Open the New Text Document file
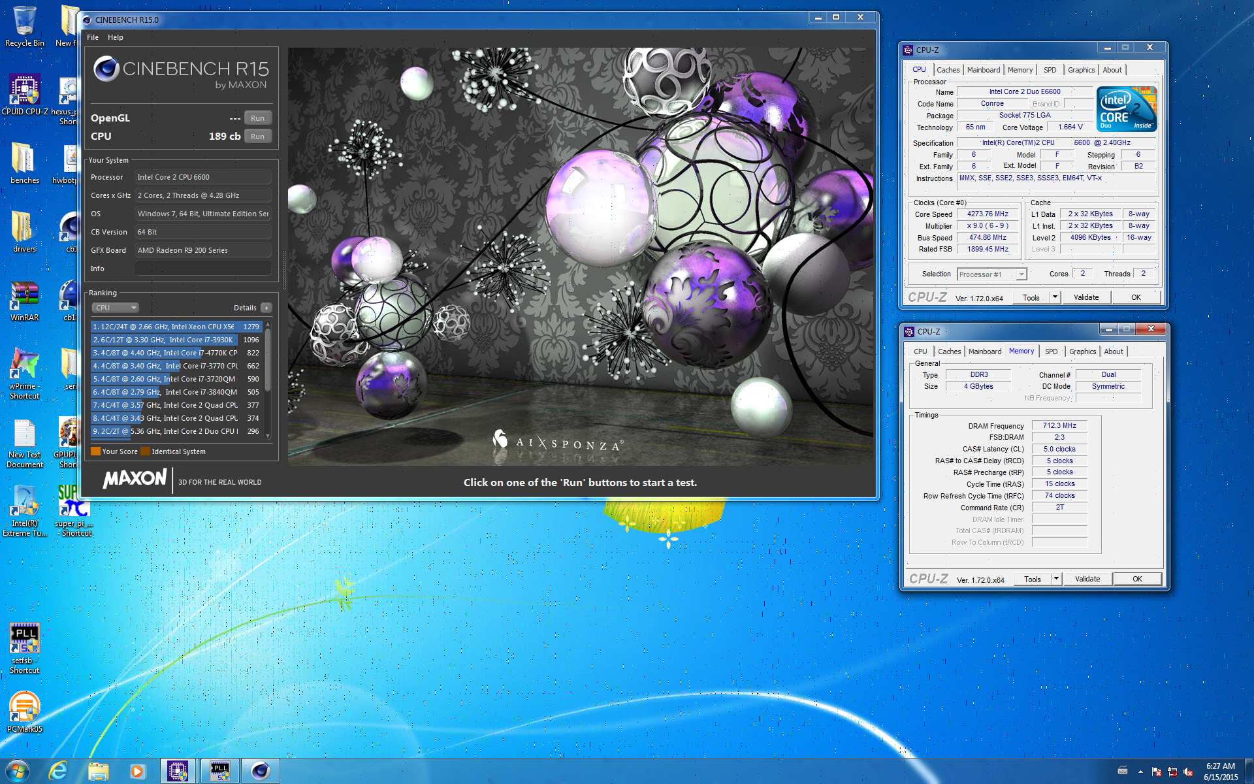The height and width of the screenshot is (784, 1254). point(24,443)
